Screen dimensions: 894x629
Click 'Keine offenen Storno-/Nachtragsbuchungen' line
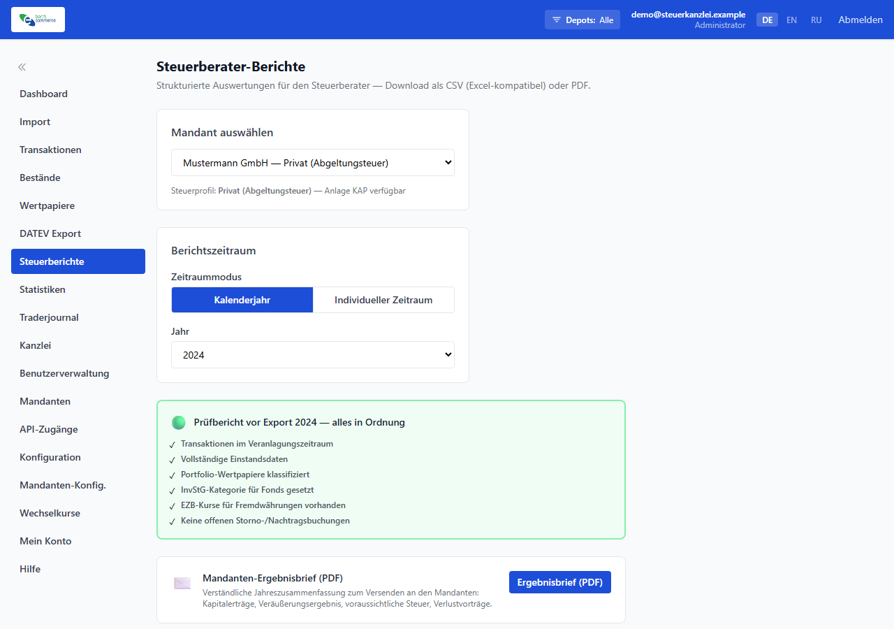pos(265,521)
